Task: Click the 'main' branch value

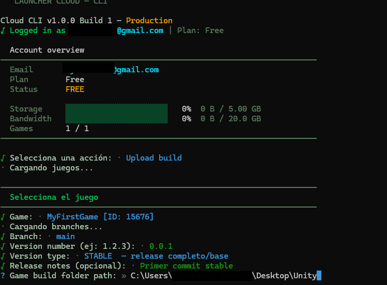Action: 66,236
